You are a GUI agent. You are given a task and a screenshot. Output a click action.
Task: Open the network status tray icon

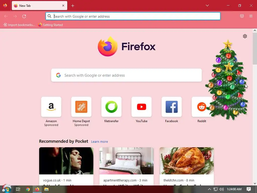coord(216,189)
